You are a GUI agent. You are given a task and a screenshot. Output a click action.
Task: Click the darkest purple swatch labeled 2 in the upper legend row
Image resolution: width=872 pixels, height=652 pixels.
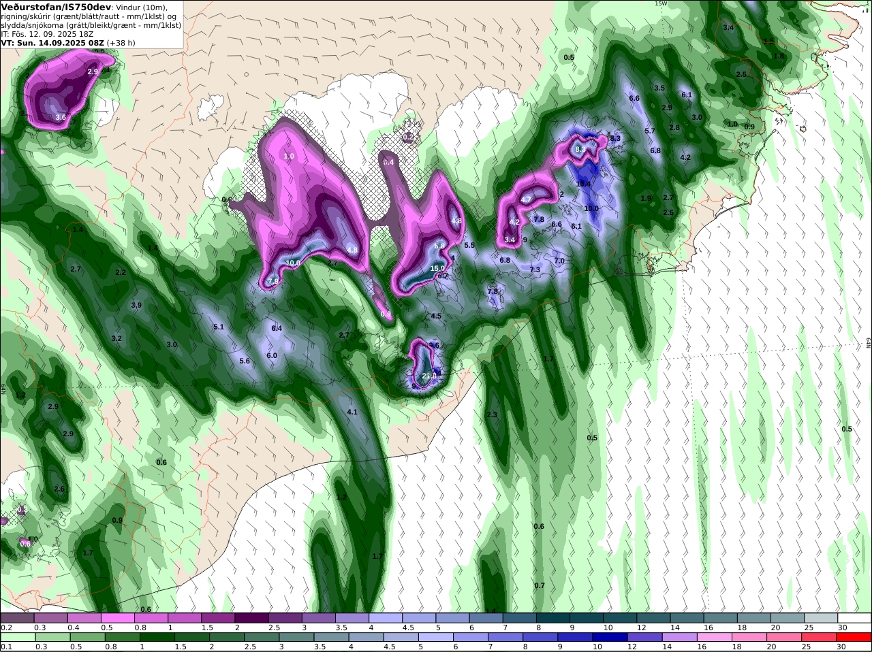coord(251,617)
